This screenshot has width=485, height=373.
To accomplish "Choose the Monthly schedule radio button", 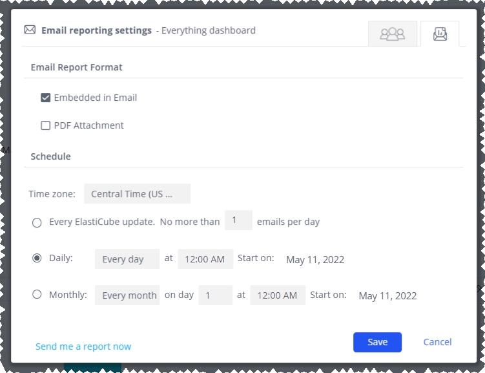I will pyautogui.click(x=37, y=294).
